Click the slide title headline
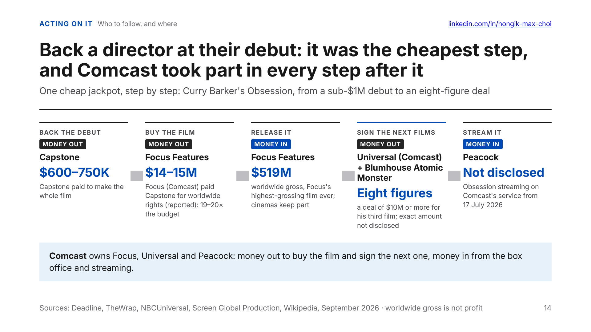The image size is (591, 332). coord(283,60)
